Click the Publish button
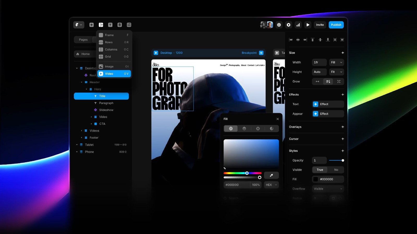The image size is (417, 234). (336, 25)
